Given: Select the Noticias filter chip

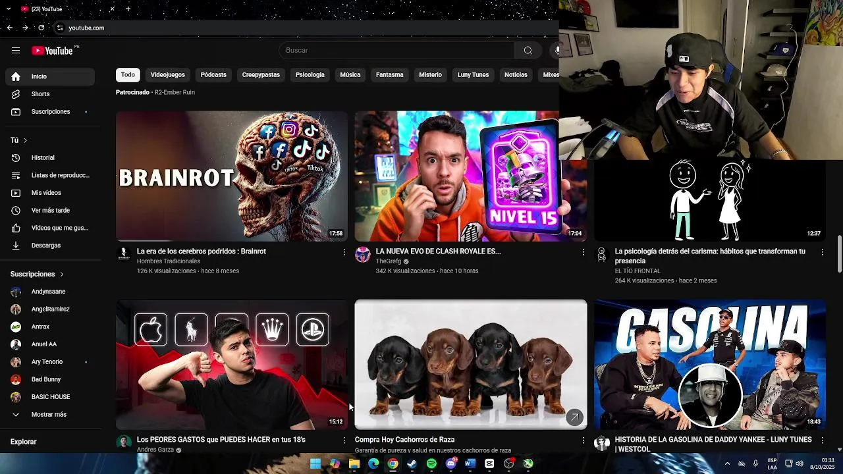Looking at the screenshot, I should pos(516,75).
